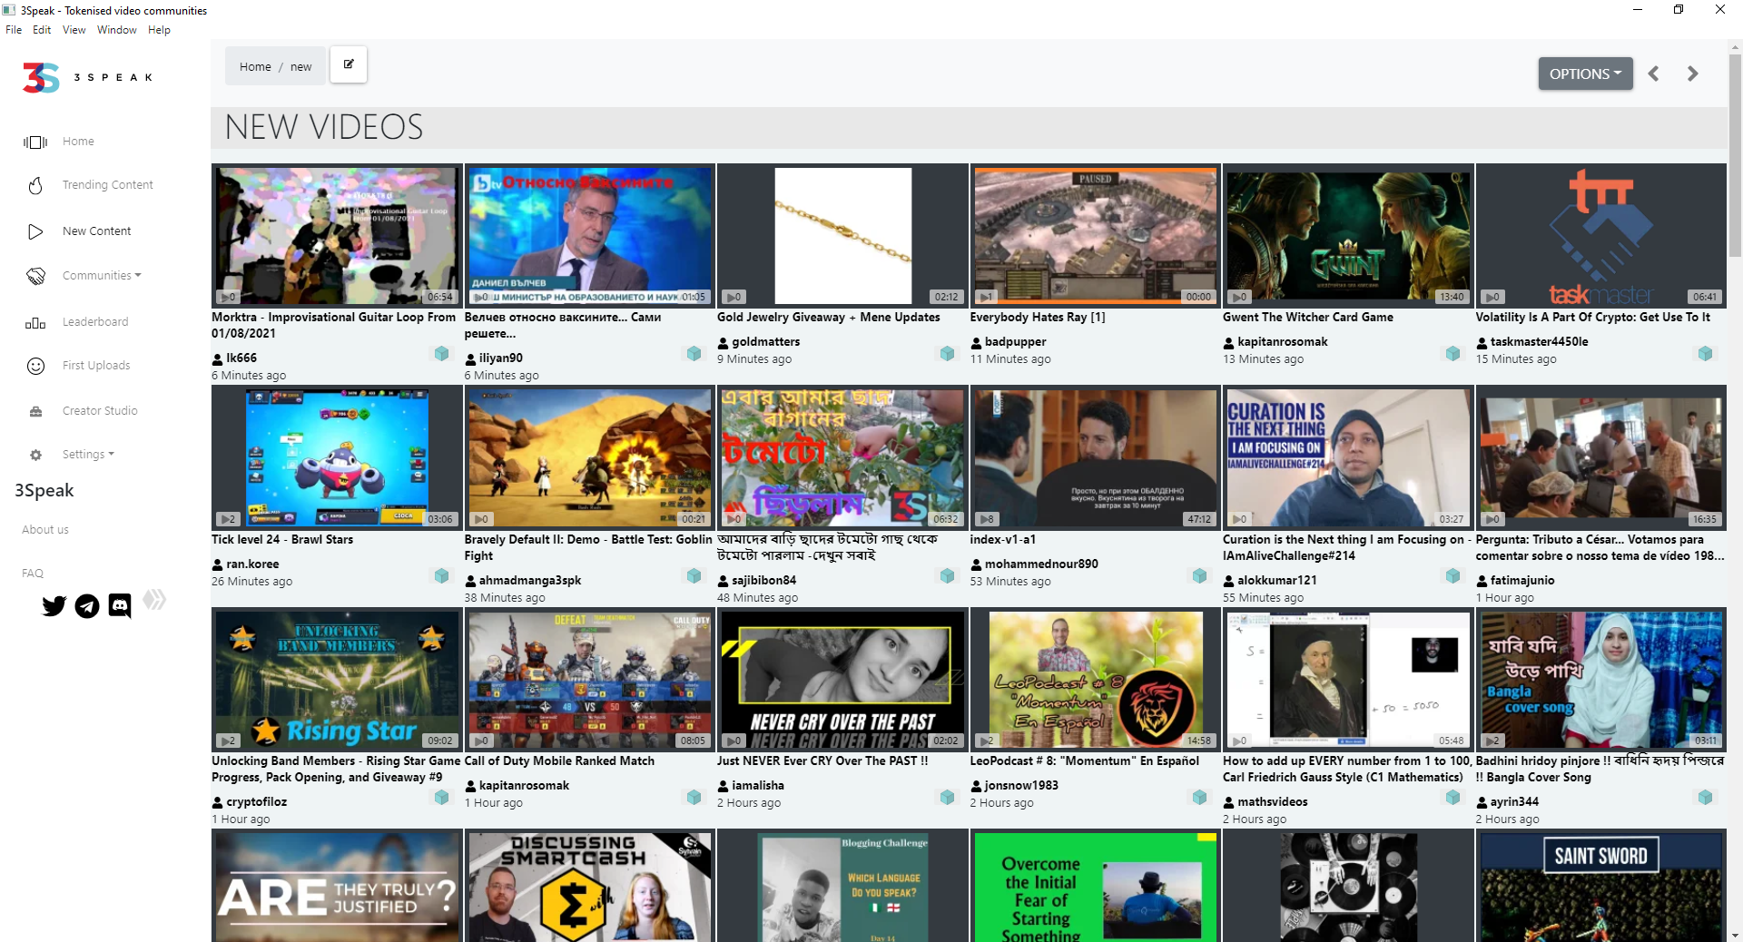Play the Bravely Default II demo thumbnail

(x=590, y=457)
